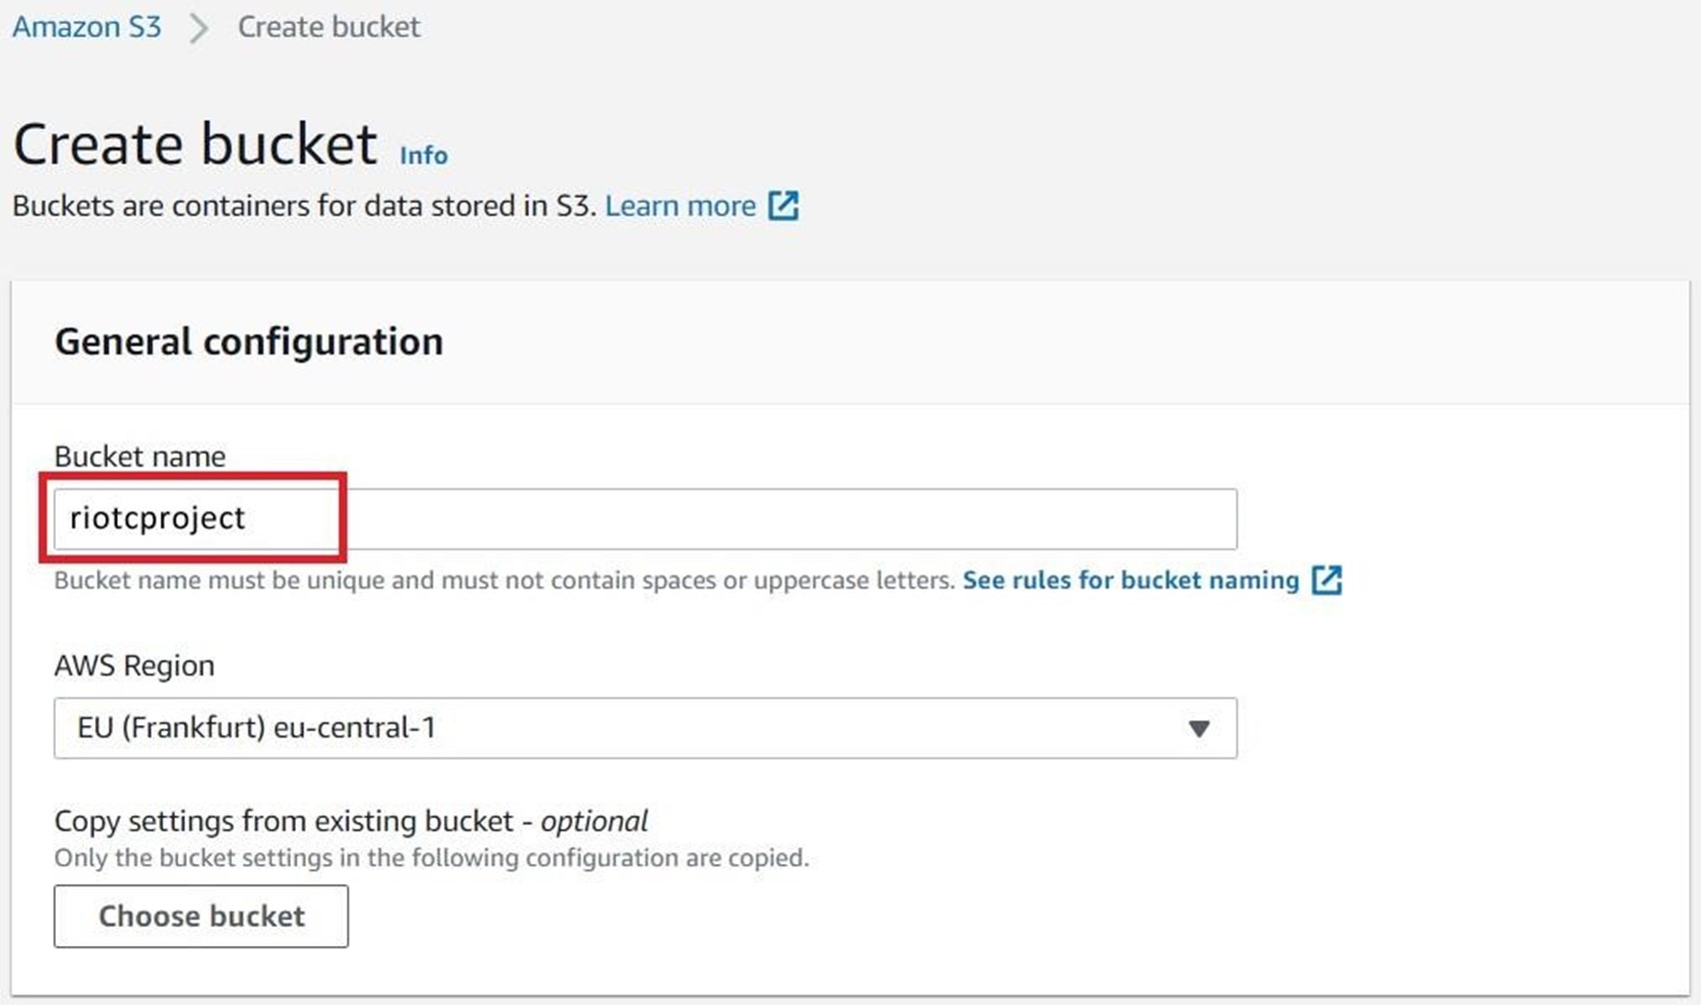Viewport: 1701px width, 1005px height.
Task: Open See rules for bucket naming
Action: pyautogui.click(x=1130, y=580)
